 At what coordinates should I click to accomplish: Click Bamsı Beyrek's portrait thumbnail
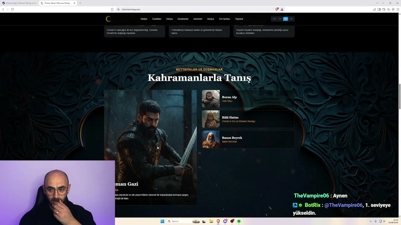pos(211,139)
